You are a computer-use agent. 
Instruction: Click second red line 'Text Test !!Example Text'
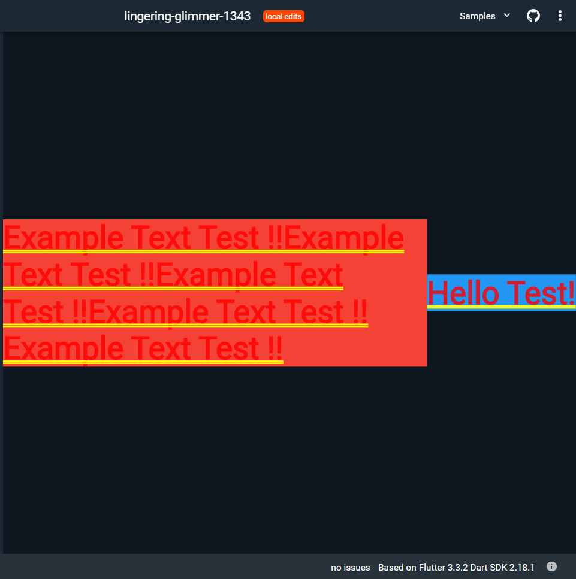(173, 275)
